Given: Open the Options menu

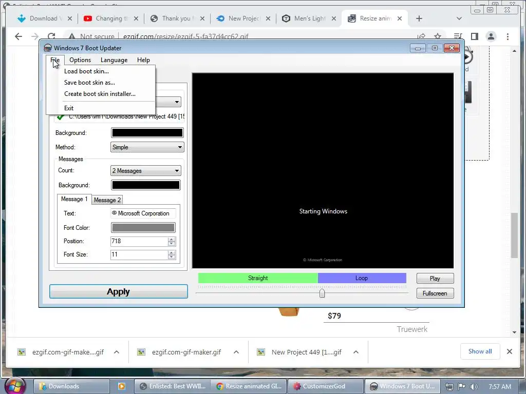Looking at the screenshot, I should click(x=80, y=60).
